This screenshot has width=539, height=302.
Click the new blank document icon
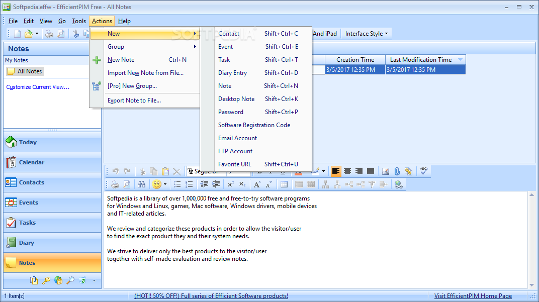click(17, 34)
